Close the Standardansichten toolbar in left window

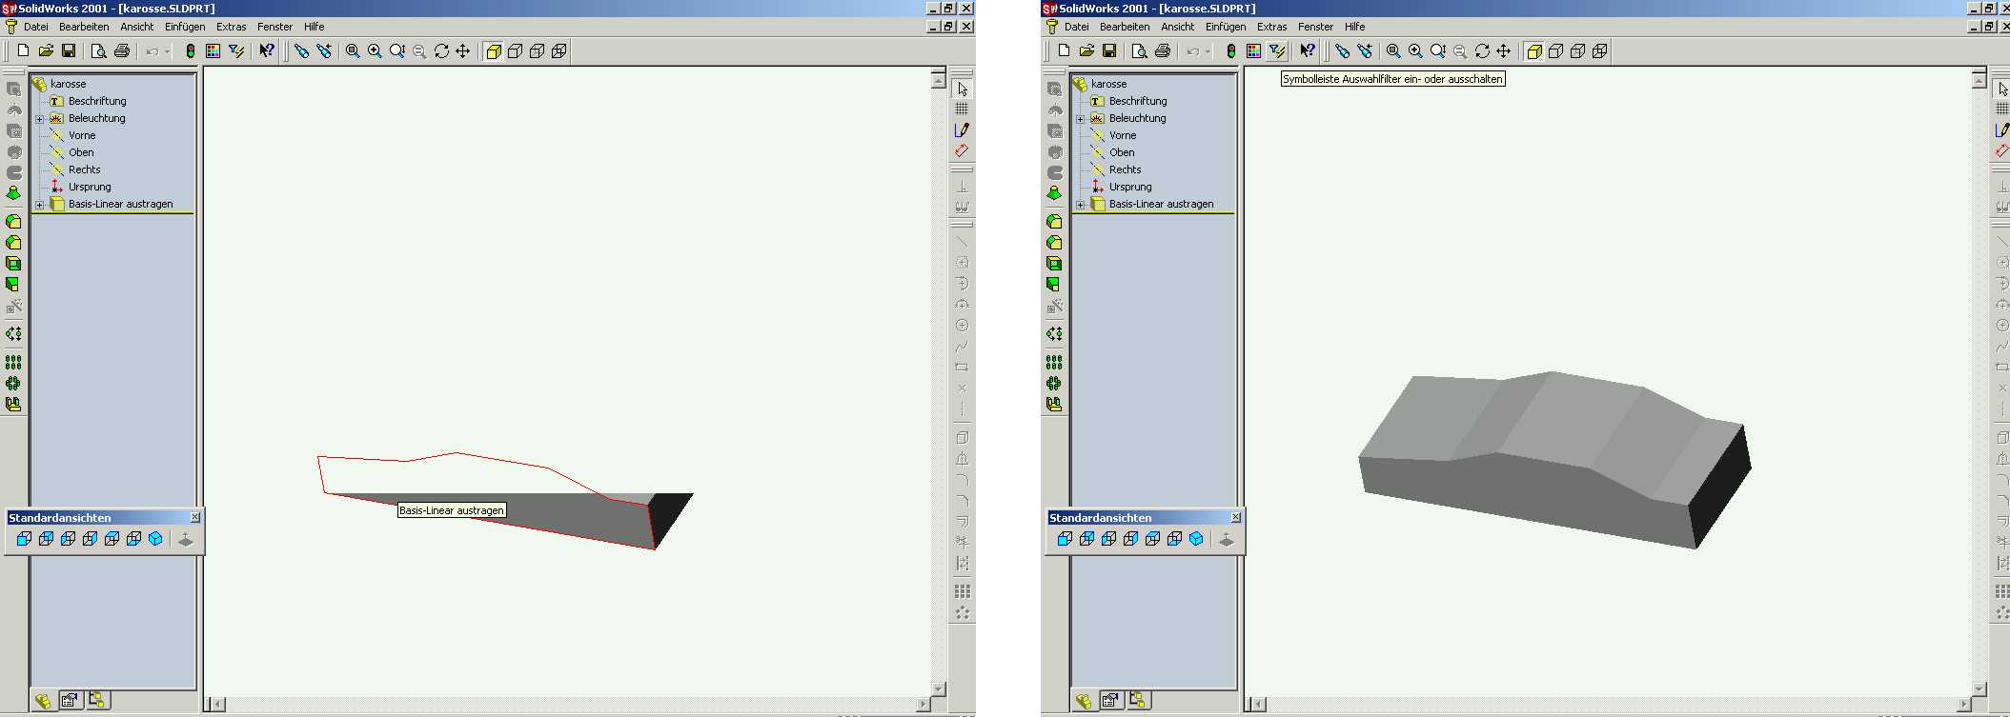click(x=195, y=517)
